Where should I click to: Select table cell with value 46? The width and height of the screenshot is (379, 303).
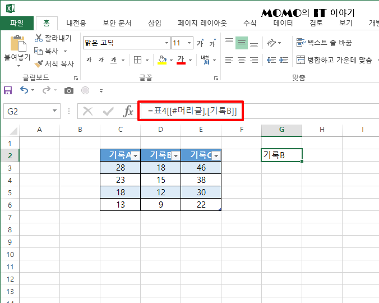pos(201,168)
